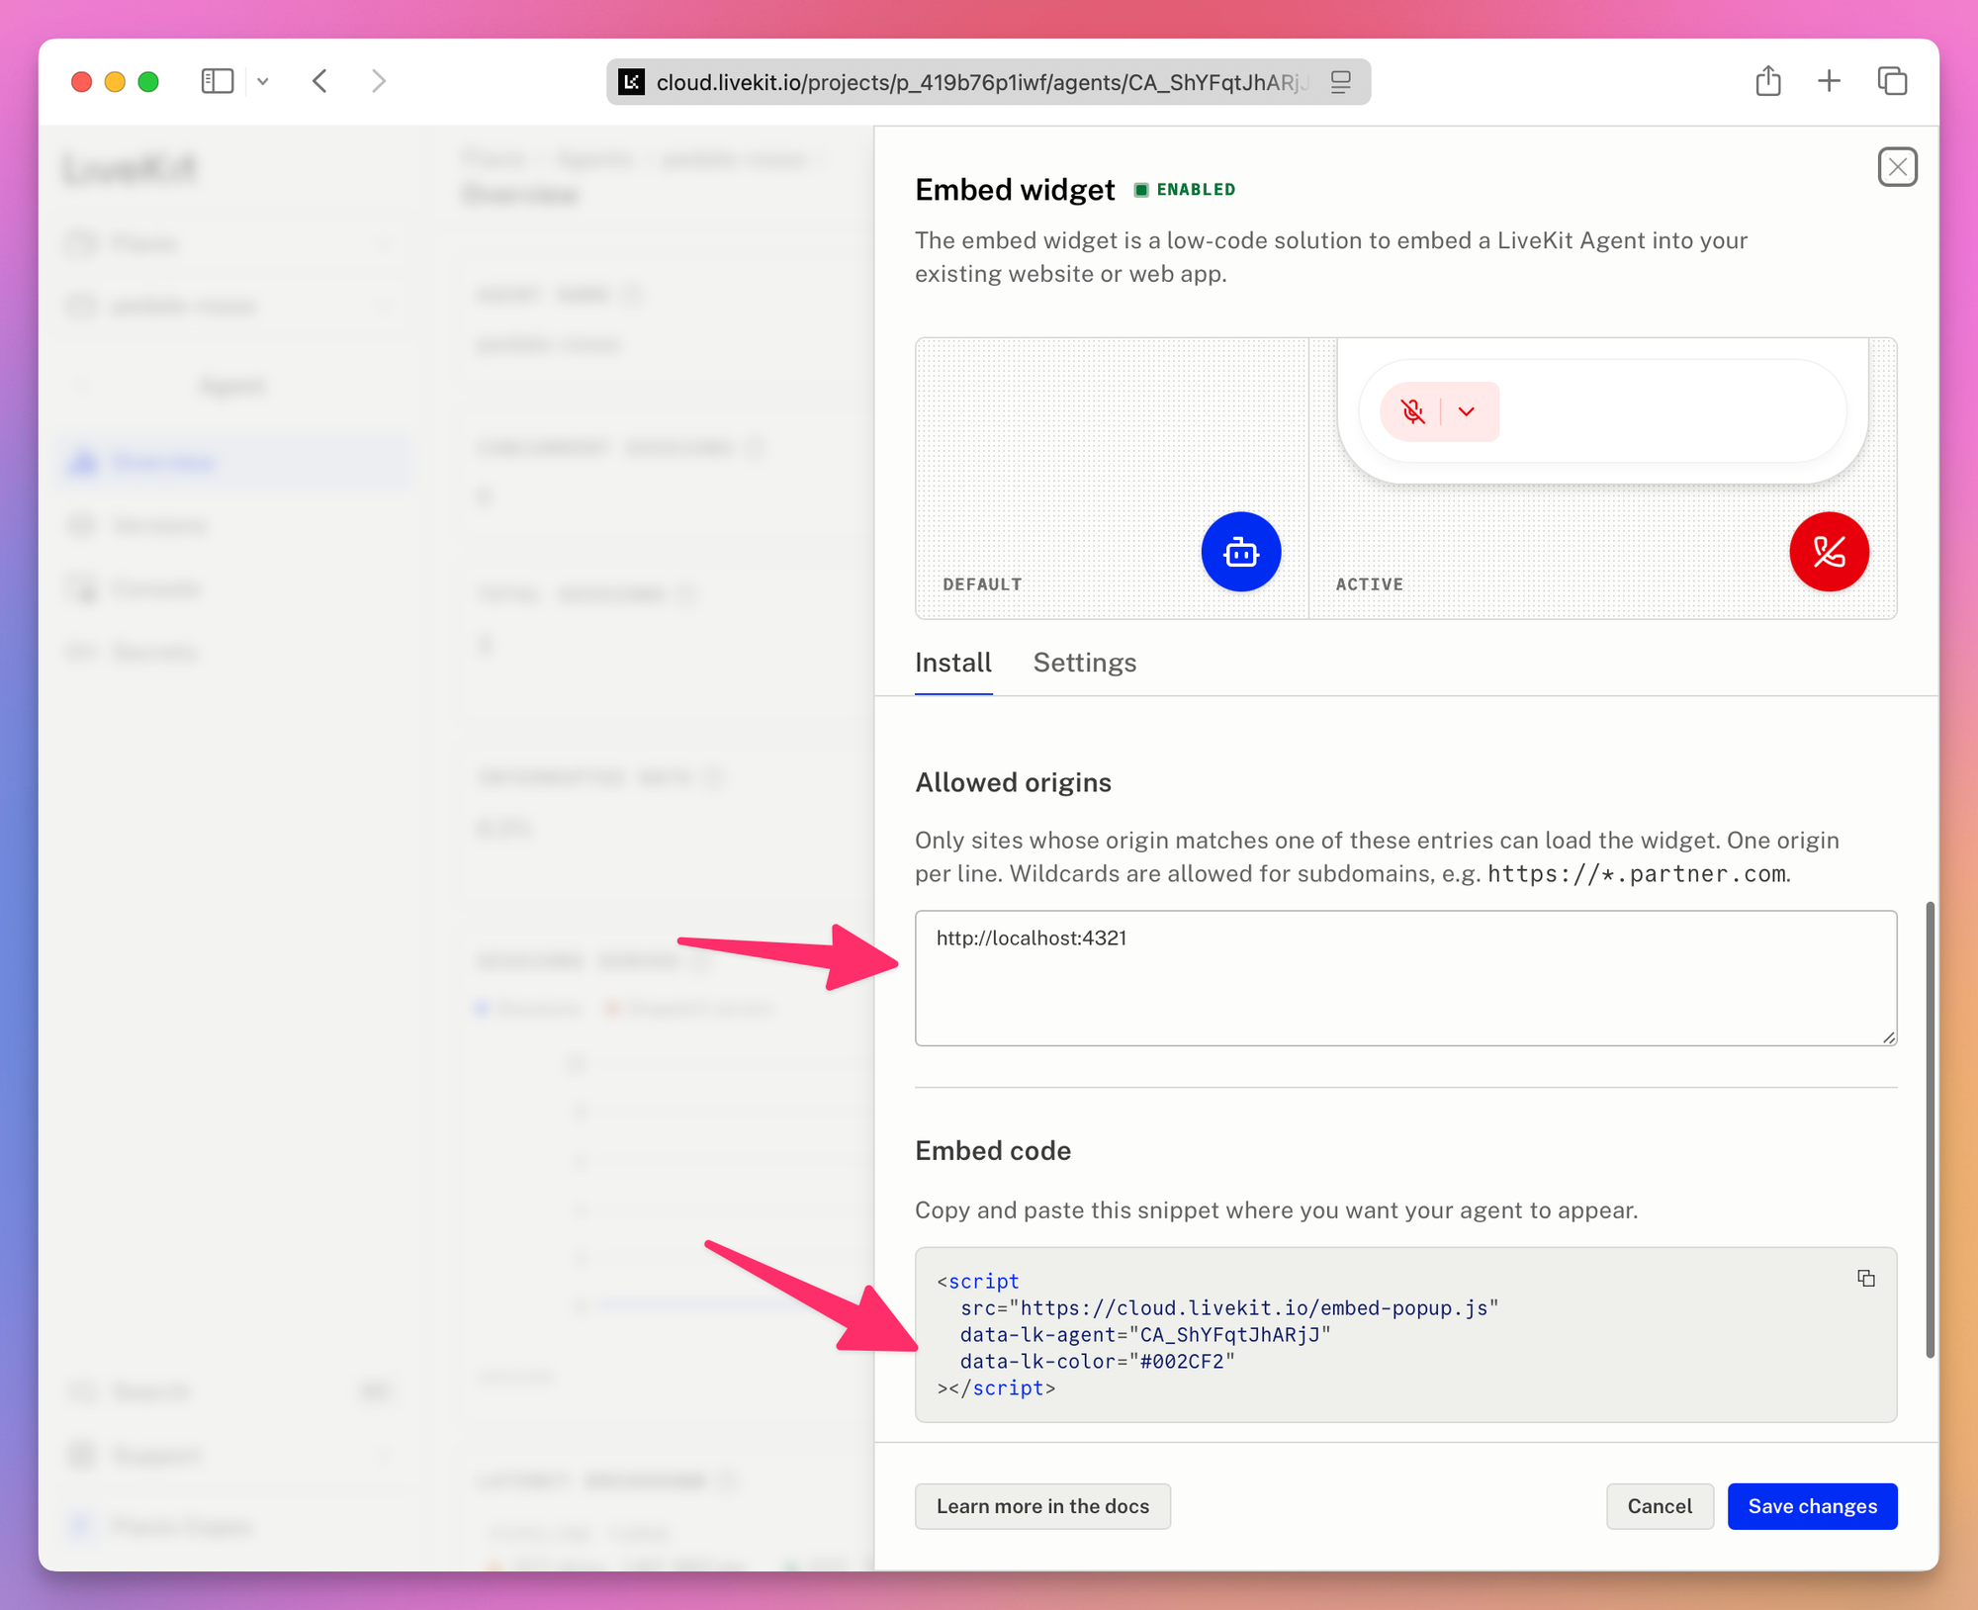This screenshot has width=1978, height=1610.
Task: Click the Embed code heading
Action: coord(993,1150)
